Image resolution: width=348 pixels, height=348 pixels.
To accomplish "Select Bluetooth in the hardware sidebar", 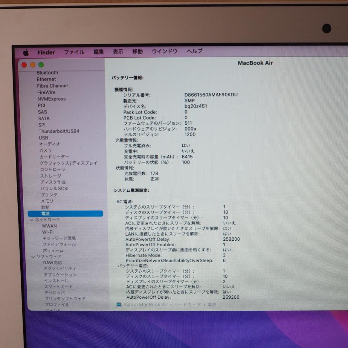I will click(47, 72).
